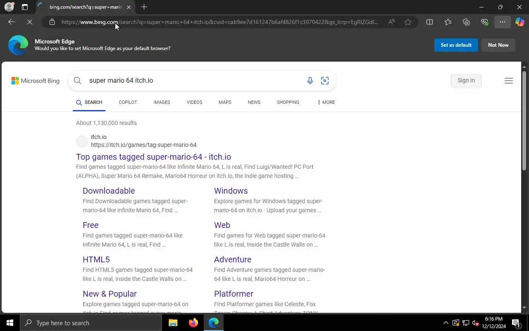Image resolution: width=529 pixels, height=331 pixels.
Task: Open Windows Start menu
Action: [10, 323]
